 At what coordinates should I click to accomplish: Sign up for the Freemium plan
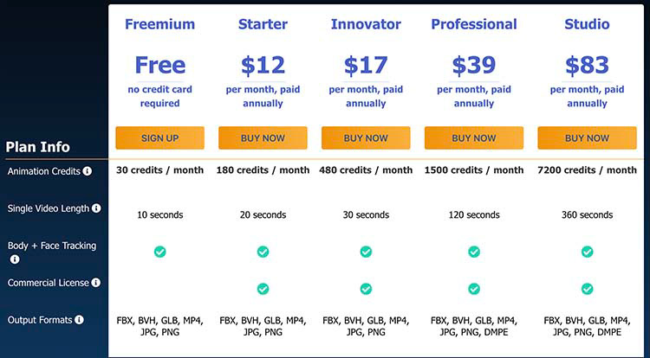click(160, 138)
